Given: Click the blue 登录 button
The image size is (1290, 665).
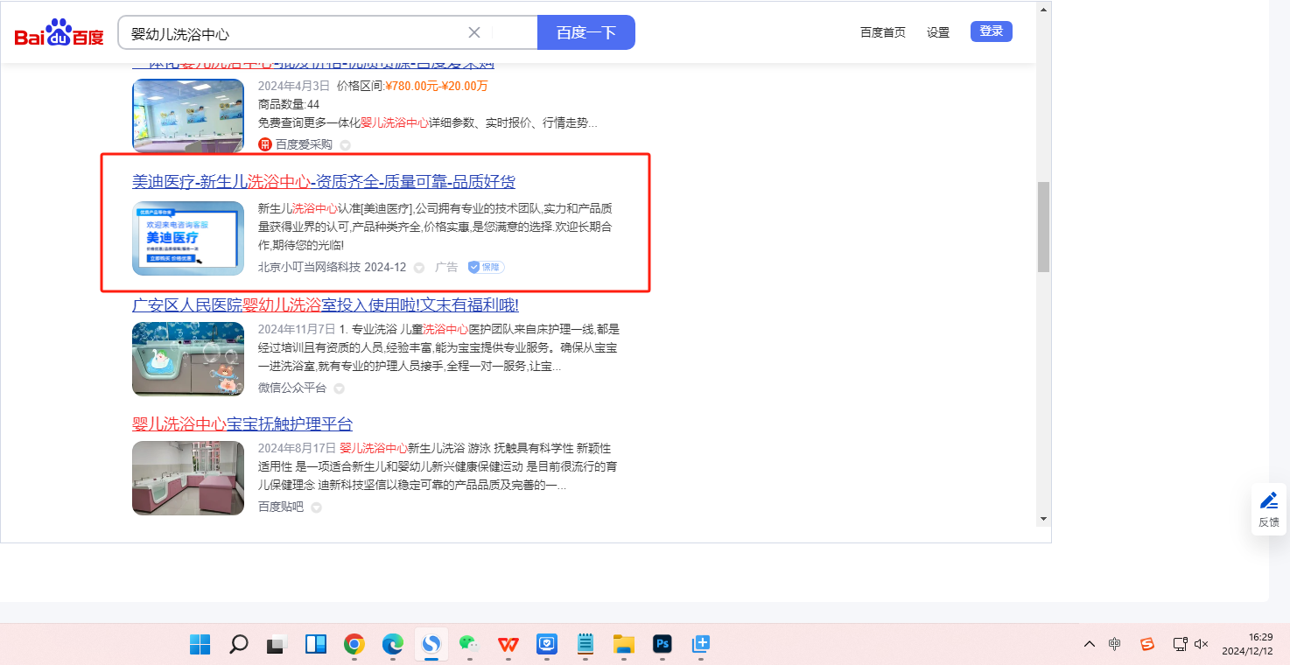Looking at the screenshot, I should [991, 31].
